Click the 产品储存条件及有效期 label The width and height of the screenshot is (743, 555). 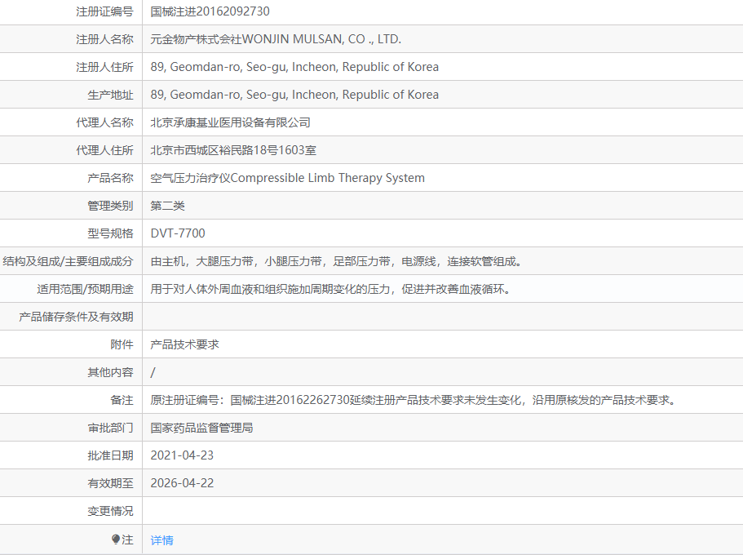click(x=77, y=317)
